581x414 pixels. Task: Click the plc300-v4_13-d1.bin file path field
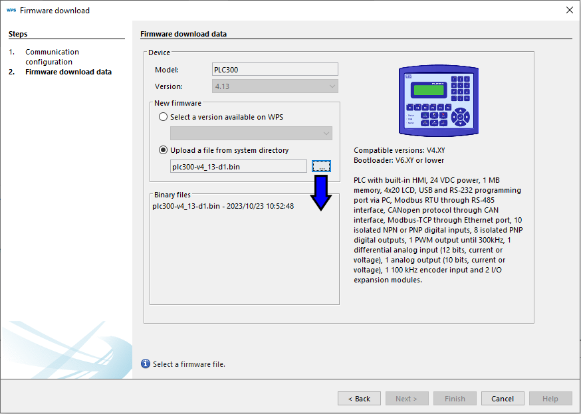[x=239, y=166]
